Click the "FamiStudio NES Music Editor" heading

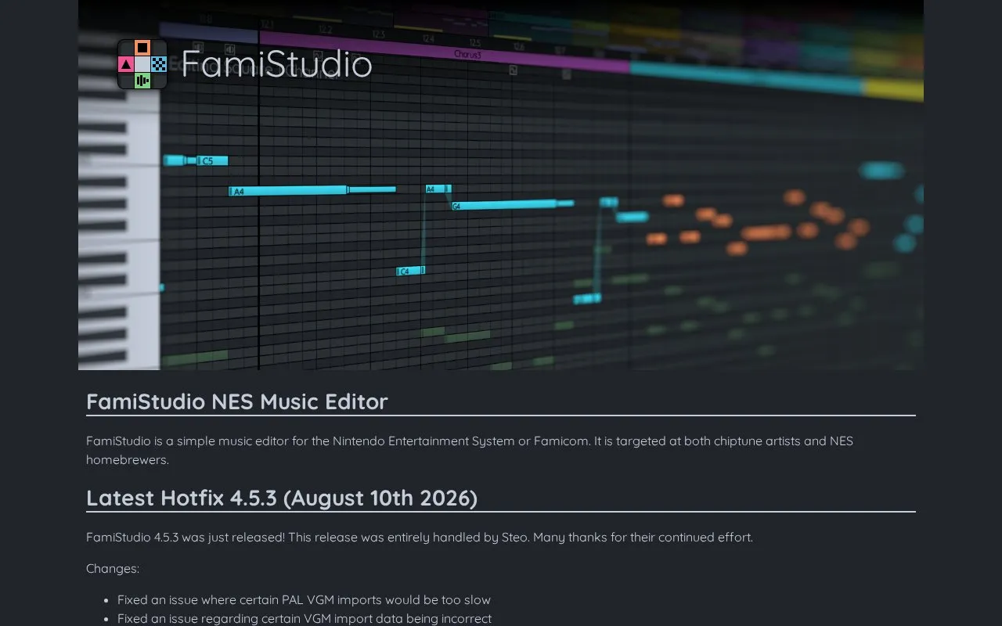237,401
